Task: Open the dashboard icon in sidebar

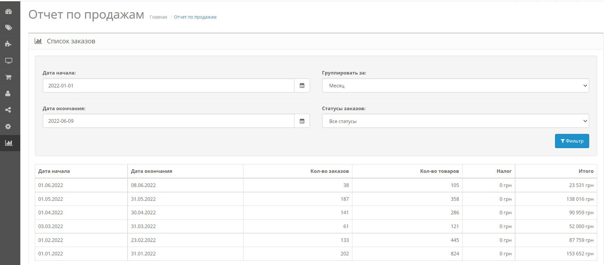Action: click(x=9, y=11)
